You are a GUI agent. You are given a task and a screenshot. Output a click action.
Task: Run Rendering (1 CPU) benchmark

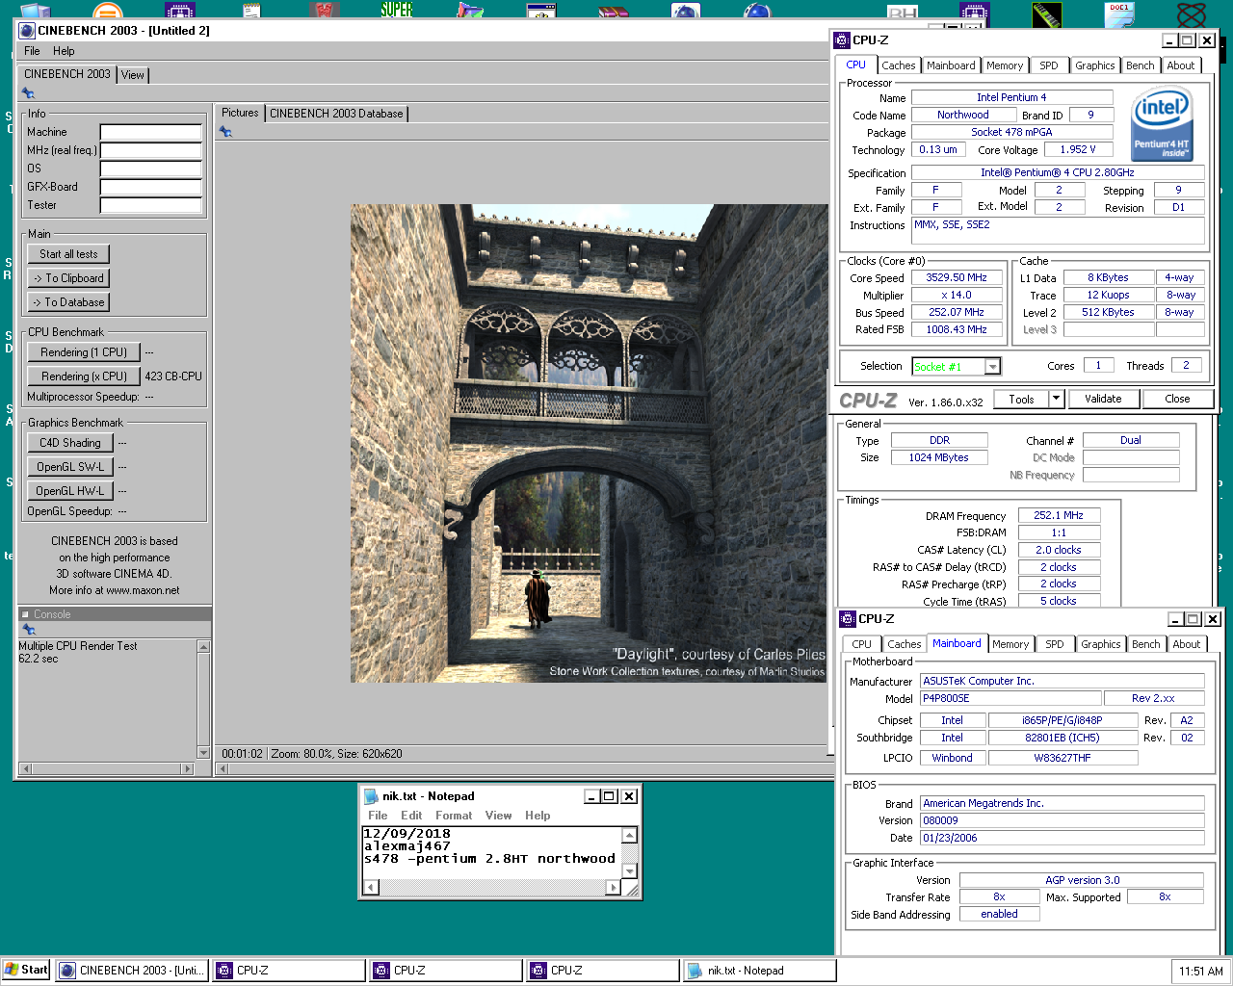(x=84, y=352)
